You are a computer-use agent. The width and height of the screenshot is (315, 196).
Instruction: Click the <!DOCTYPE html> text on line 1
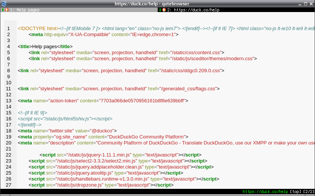click(x=38, y=29)
